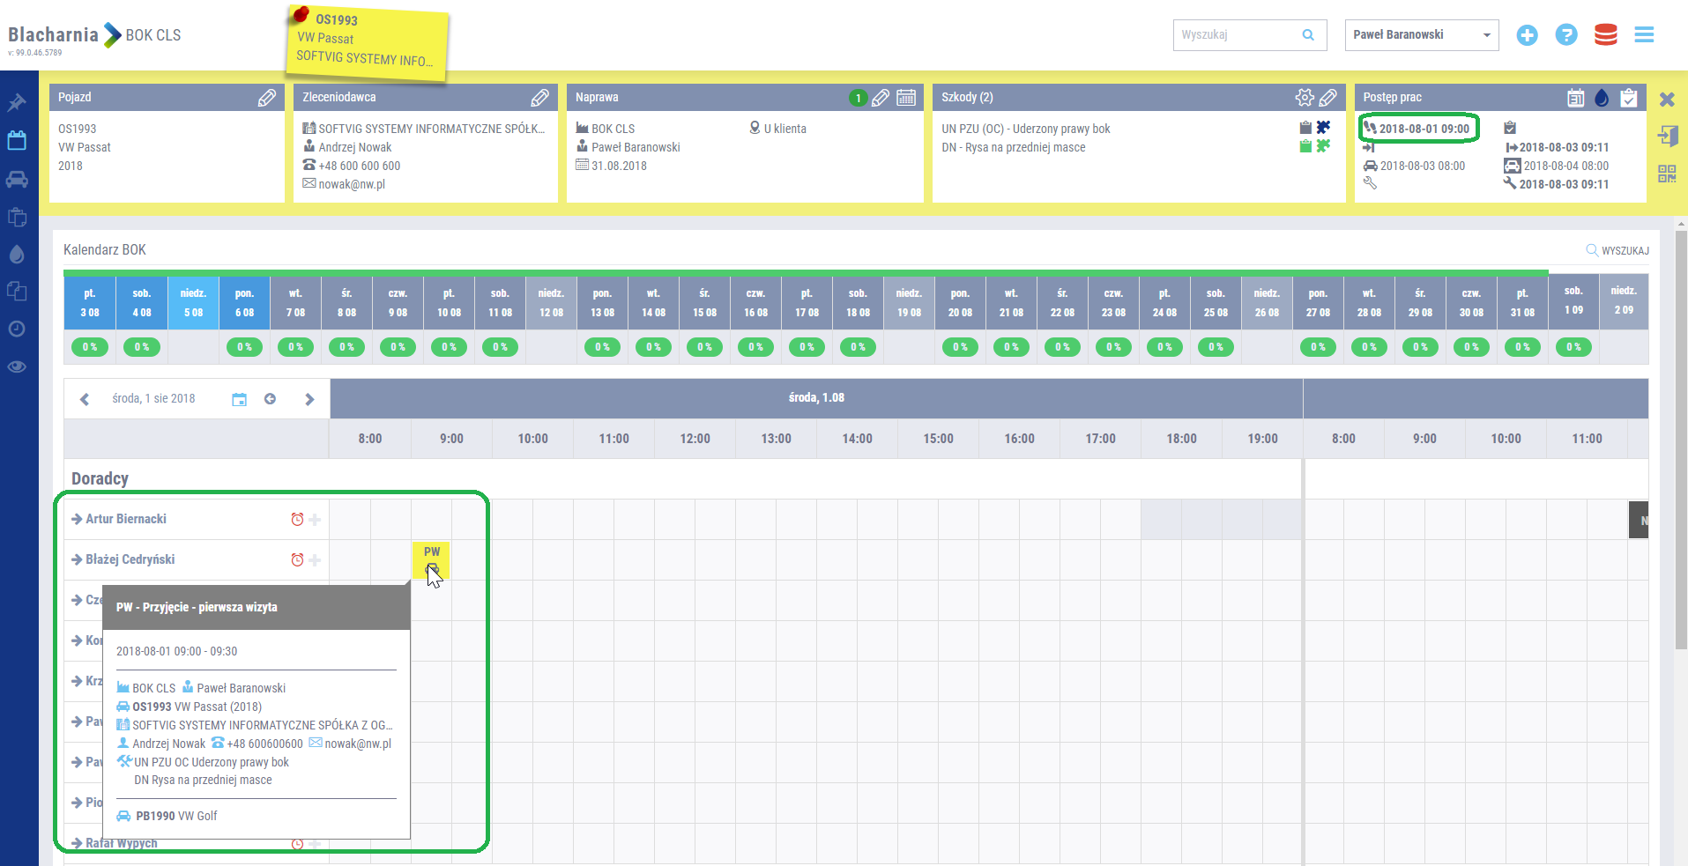Toggle blue puzzle icon for UN PZU damage
The width and height of the screenshot is (1688, 866).
[1323, 128]
